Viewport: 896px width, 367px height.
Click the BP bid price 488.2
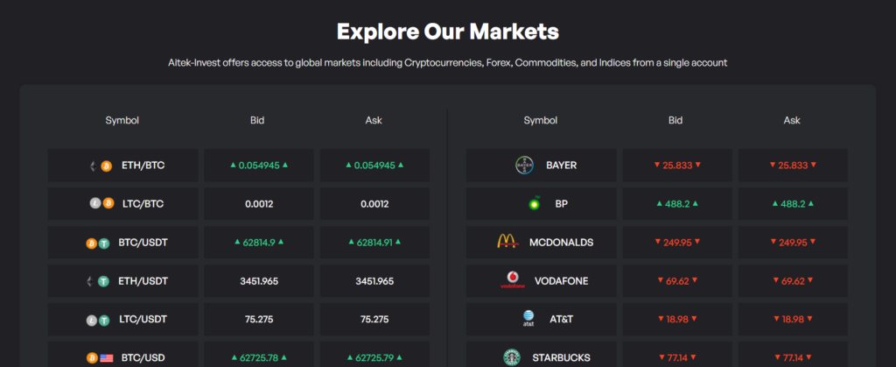click(672, 204)
